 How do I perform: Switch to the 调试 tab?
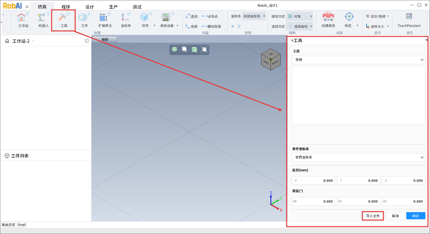[x=137, y=7]
